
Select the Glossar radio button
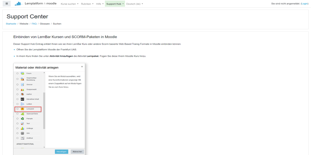point(17,85)
